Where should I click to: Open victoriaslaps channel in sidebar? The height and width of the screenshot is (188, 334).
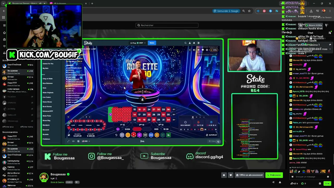(x=18, y=90)
